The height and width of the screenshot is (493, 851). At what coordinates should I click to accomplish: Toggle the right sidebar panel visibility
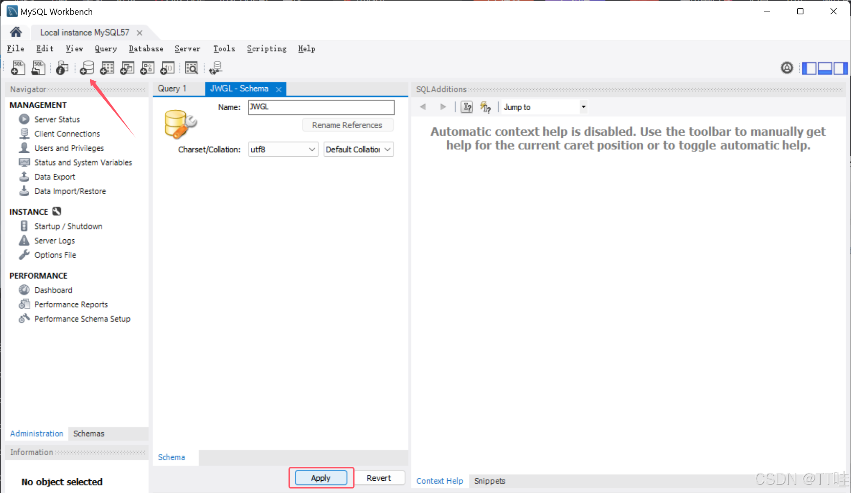(840, 68)
